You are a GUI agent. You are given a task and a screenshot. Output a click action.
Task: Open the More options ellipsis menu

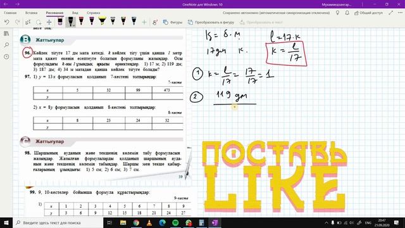pyautogui.click(x=400, y=13)
